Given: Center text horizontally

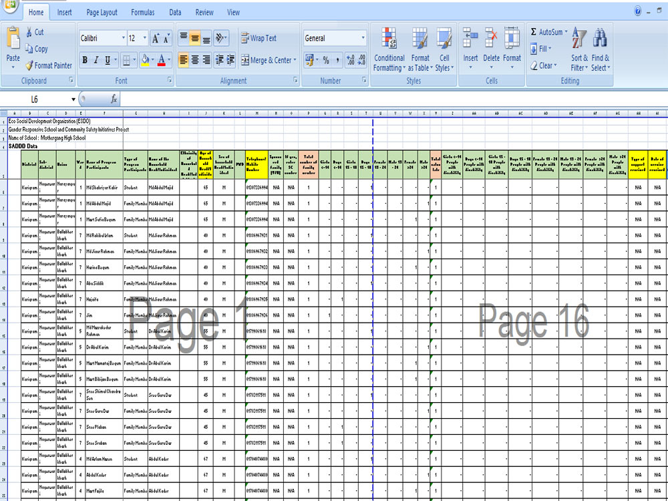Looking at the screenshot, I should point(194,60).
